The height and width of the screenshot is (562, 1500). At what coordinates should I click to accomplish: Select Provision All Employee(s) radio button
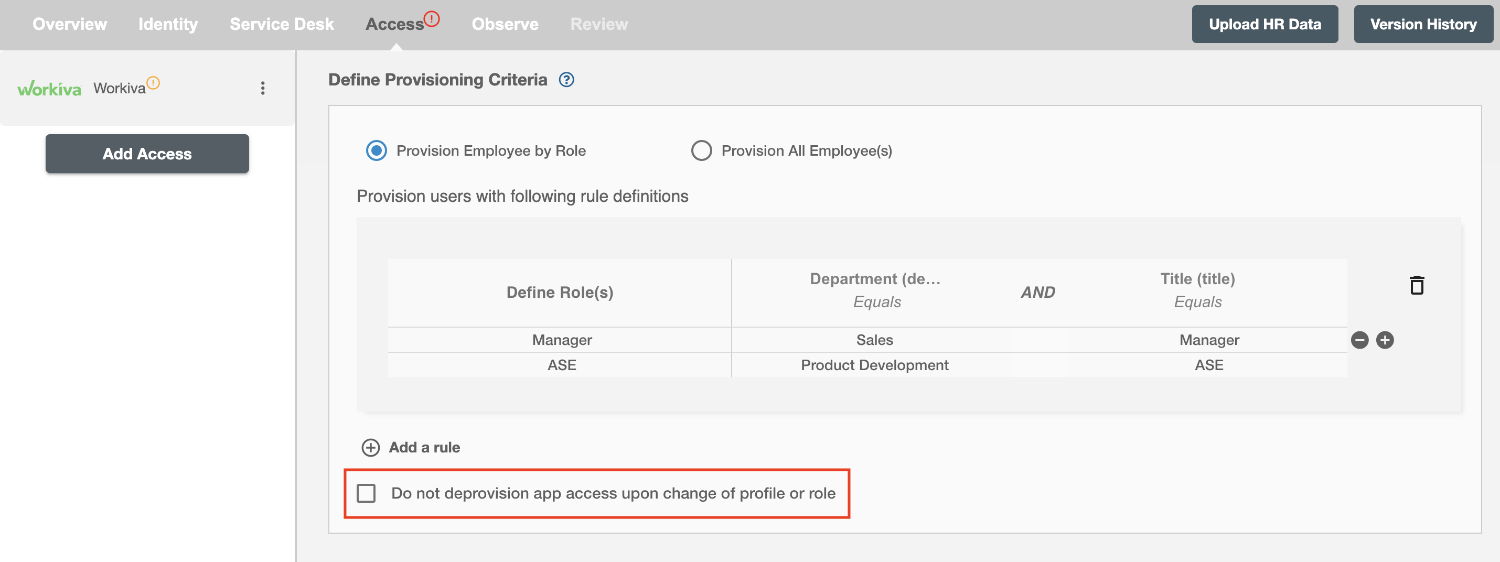(x=701, y=150)
